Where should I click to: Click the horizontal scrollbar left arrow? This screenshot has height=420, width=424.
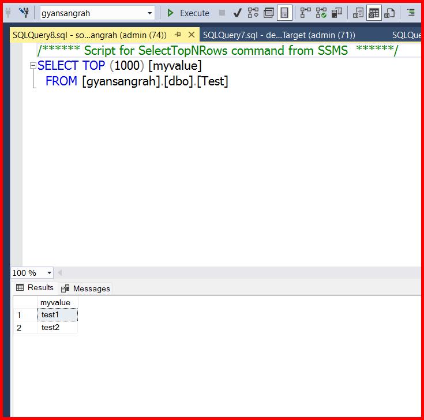60,273
